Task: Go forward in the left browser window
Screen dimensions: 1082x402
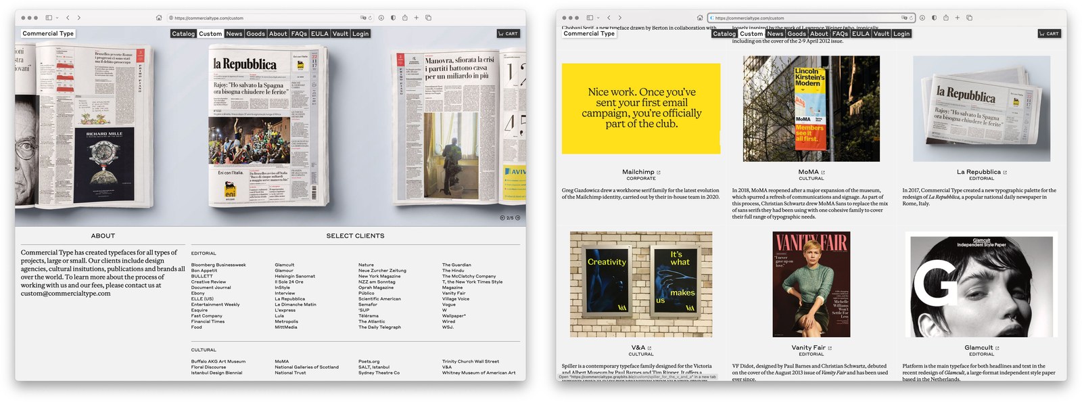Action: (x=78, y=18)
